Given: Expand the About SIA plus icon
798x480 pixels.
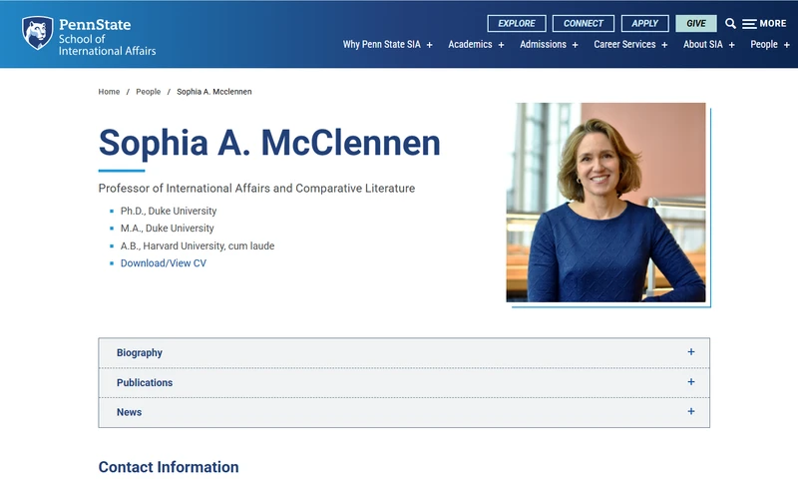Looking at the screenshot, I should 732,45.
